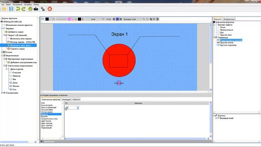Click the cut scissors icon in the editor toolbar
The image size is (261, 147).
[154, 19]
